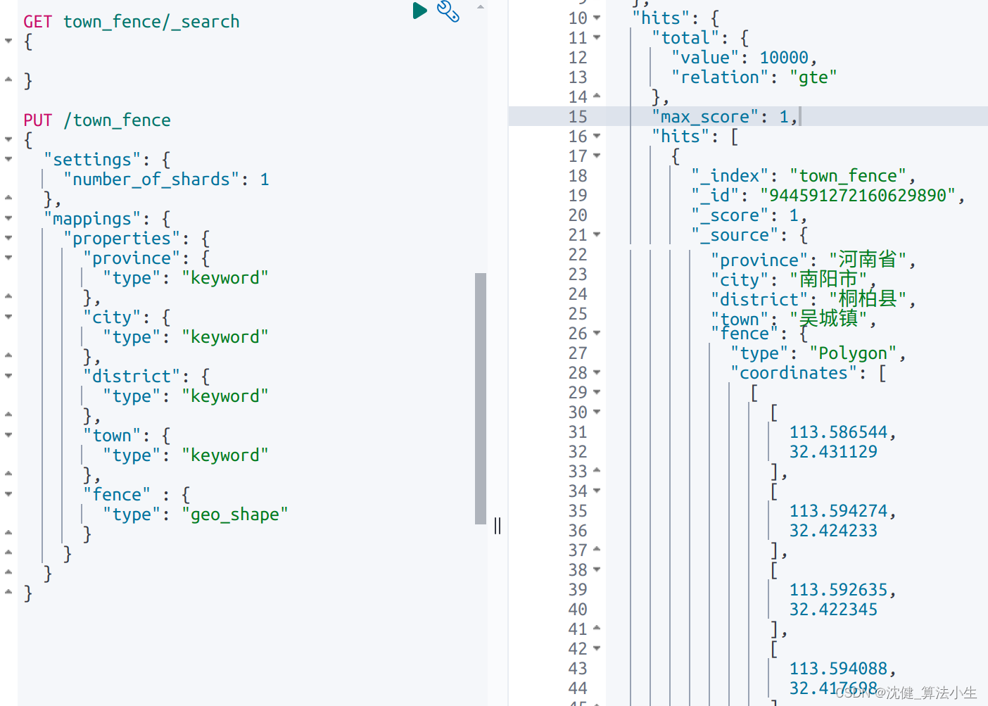Click the "_index": "town_fence" output line
Viewport: 988px width, 706px height.
click(x=803, y=176)
